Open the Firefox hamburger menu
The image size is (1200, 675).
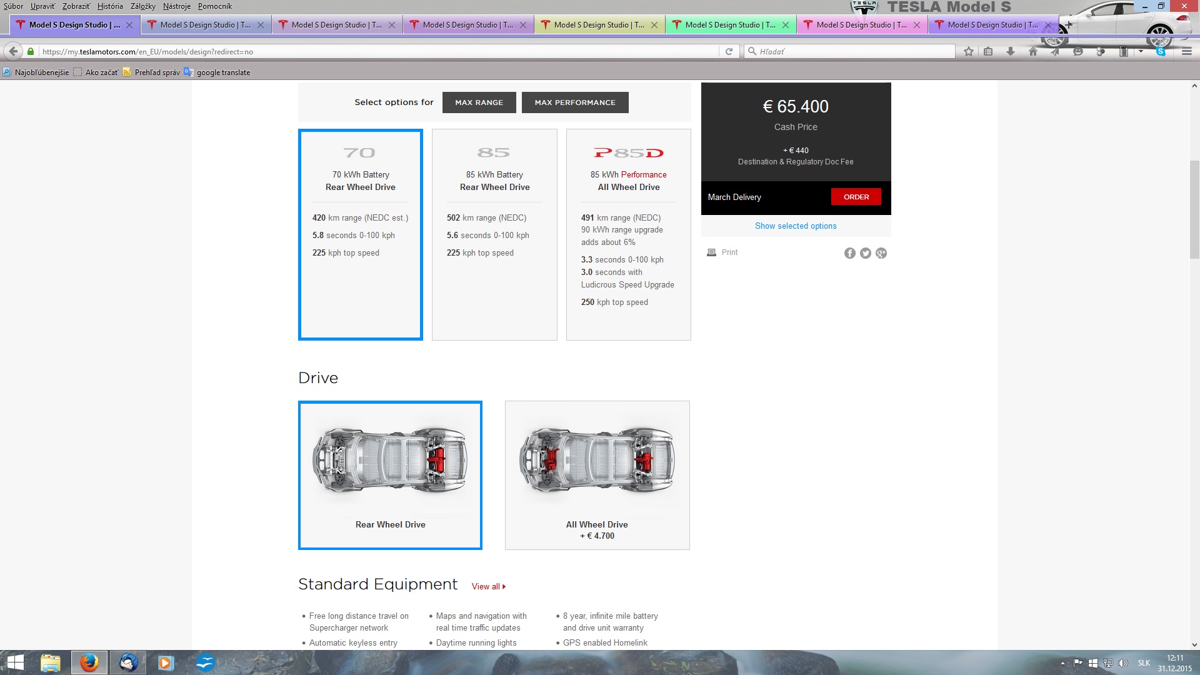pos(1187,51)
